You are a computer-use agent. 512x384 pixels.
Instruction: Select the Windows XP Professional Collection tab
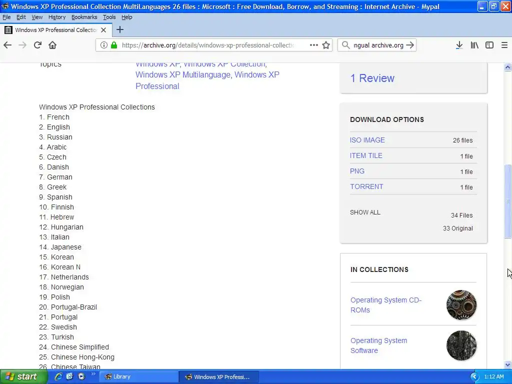tap(55, 30)
